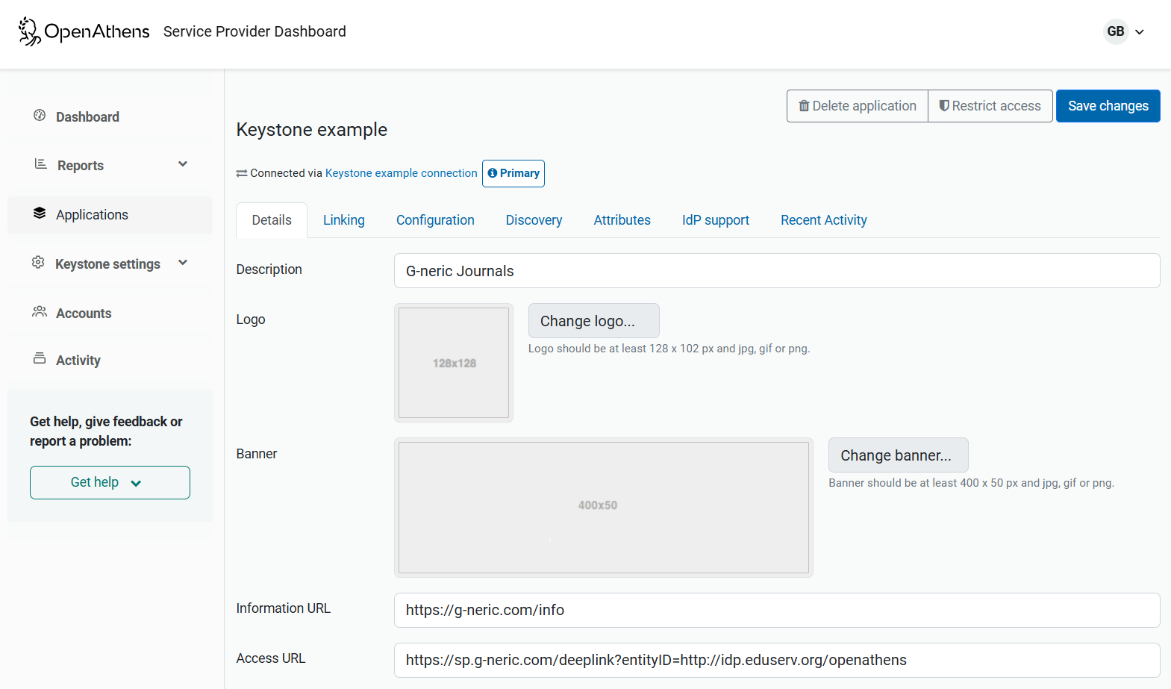Click the Access URL field
1171x689 pixels.
[x=777, y=660]
